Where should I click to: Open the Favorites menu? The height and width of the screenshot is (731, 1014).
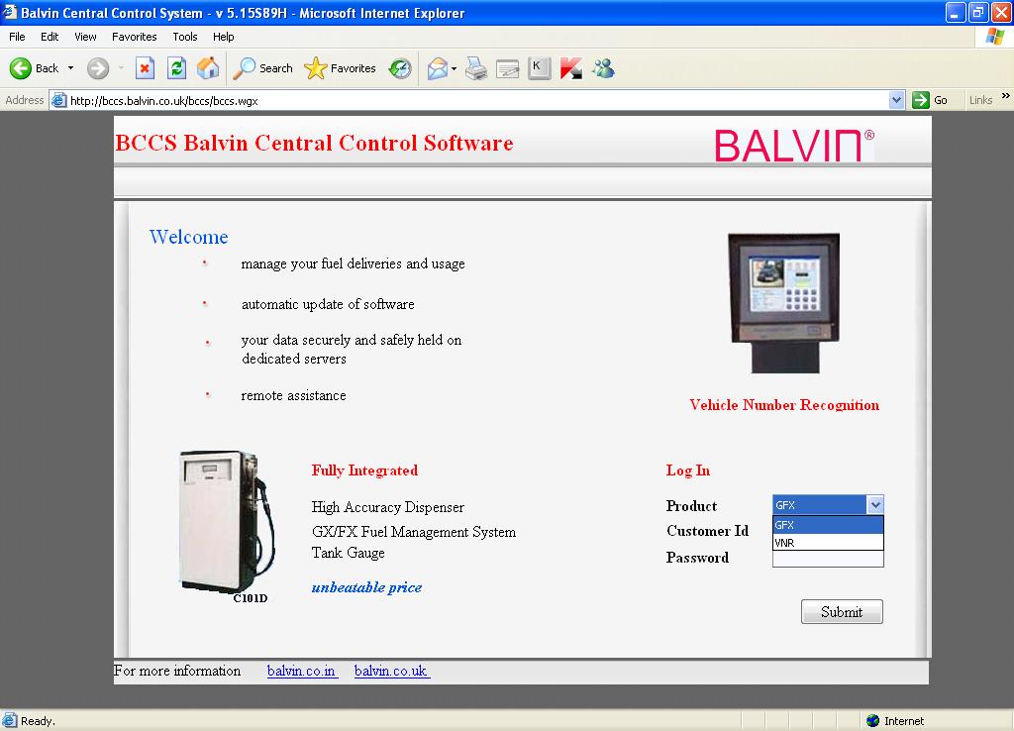tap(134, 37)
